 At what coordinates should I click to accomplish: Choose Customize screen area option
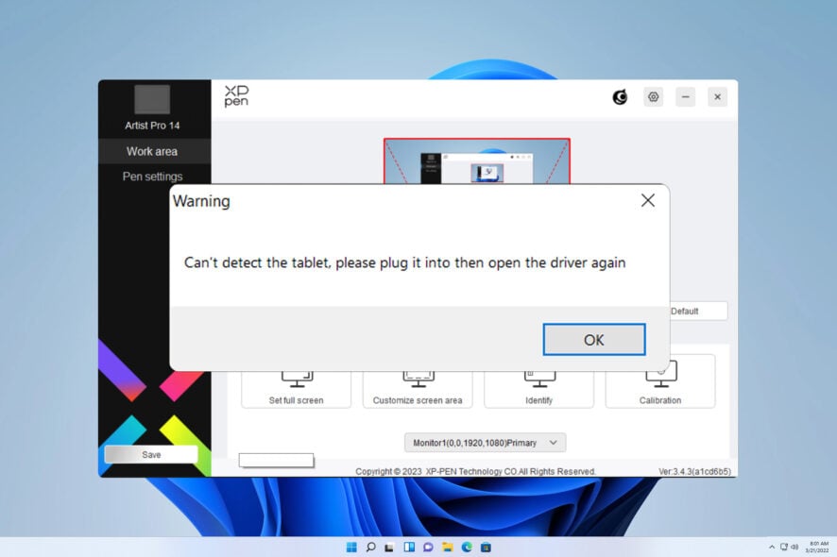[418, 390]
